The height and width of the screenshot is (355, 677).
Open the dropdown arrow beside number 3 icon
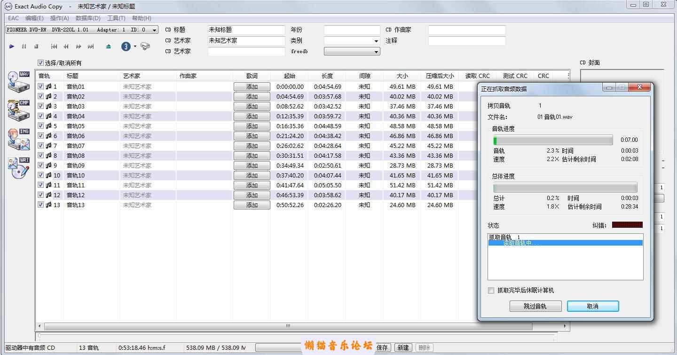tap(135, 46)
